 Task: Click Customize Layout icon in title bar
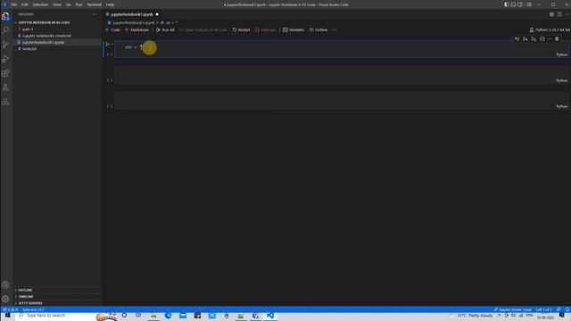[x=529, y=4]
